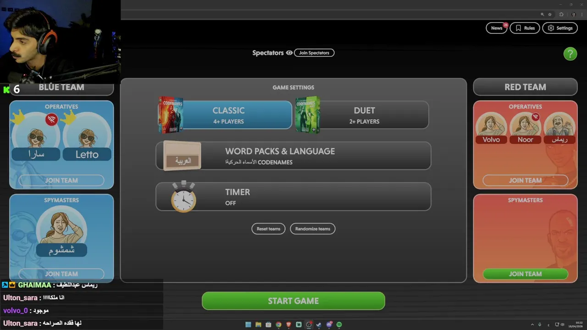Click red operative ريماس avatar
Image resolution: width=587 pixels, height=330 pixels.
point(559,124)
